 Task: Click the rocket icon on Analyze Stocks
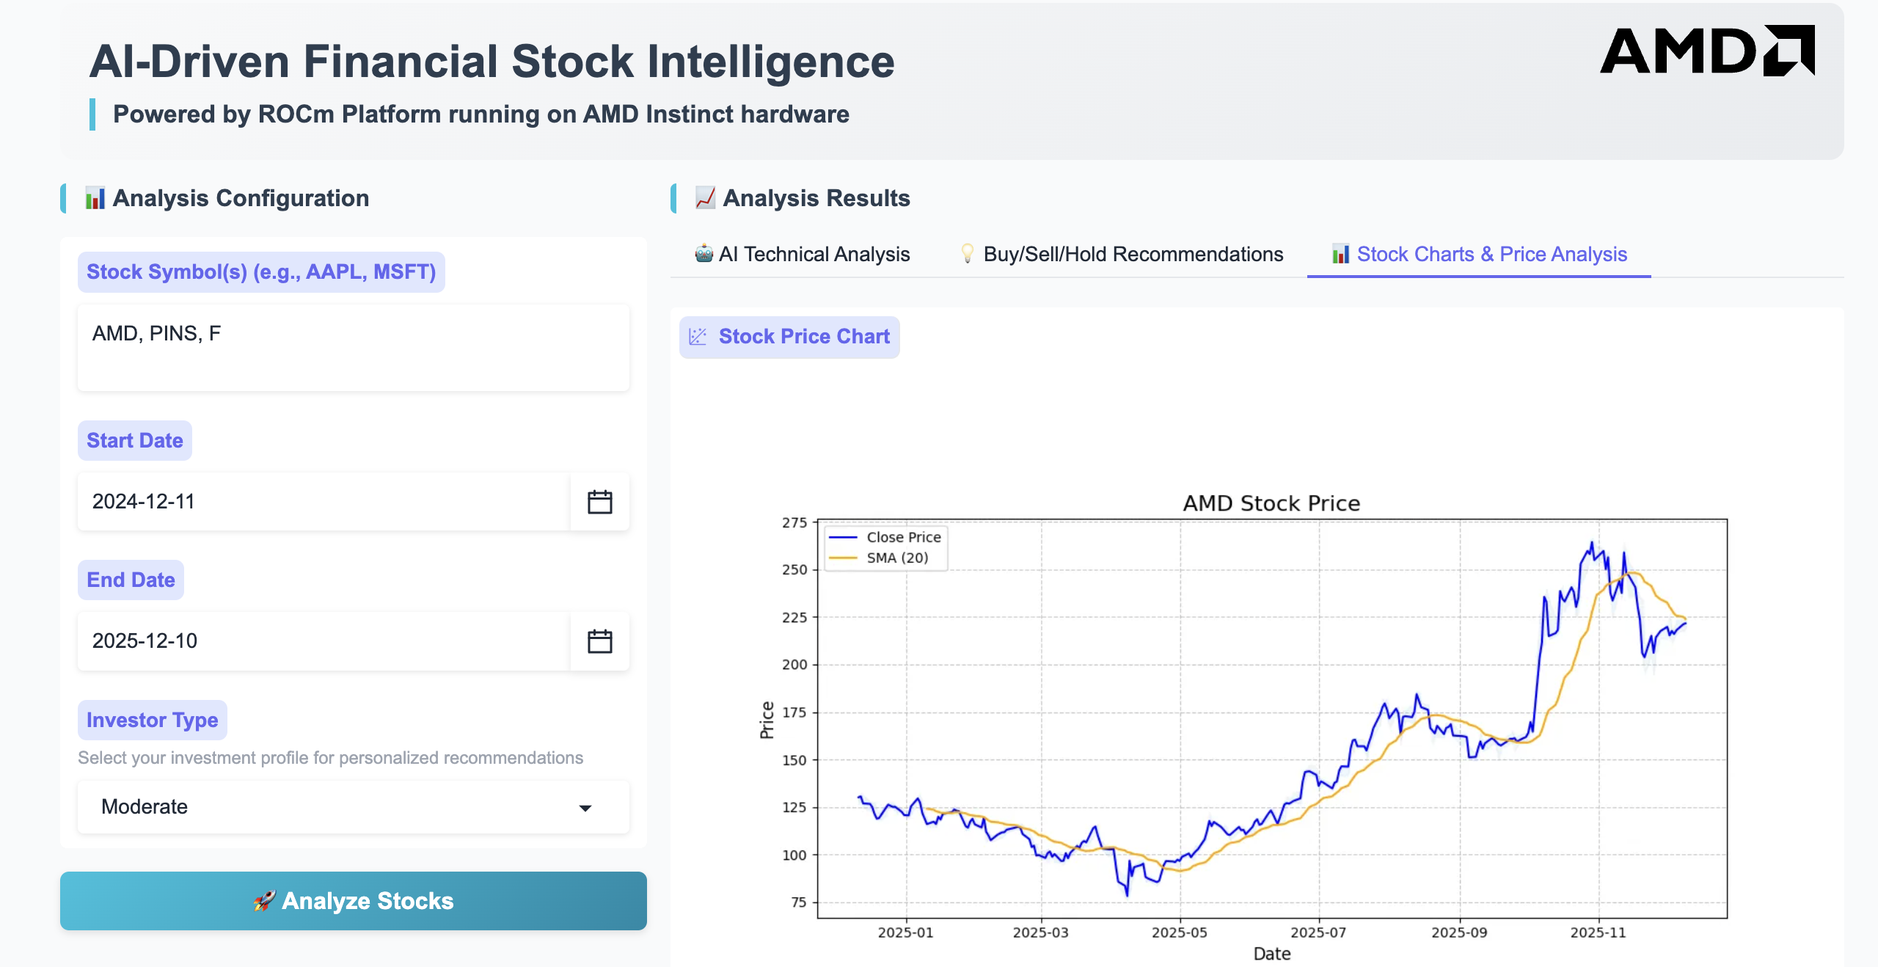point(265,901)
